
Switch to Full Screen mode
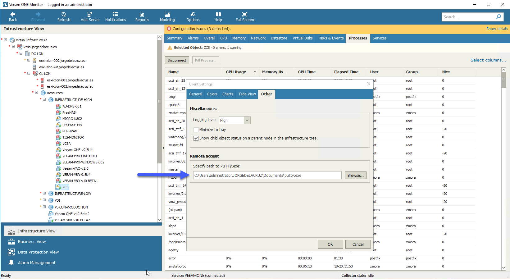coord(245,14)
